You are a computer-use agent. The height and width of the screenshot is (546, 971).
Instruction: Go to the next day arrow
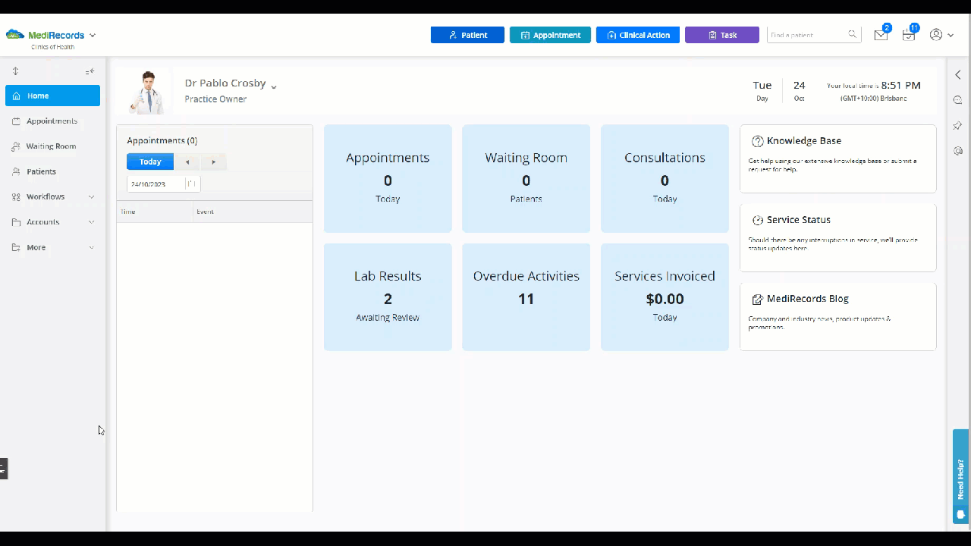(214, 162)
